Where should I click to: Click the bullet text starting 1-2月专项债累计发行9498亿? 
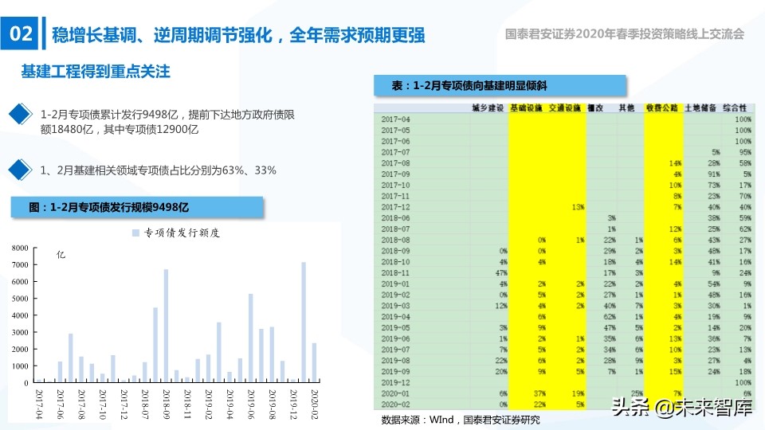(167, 122)
